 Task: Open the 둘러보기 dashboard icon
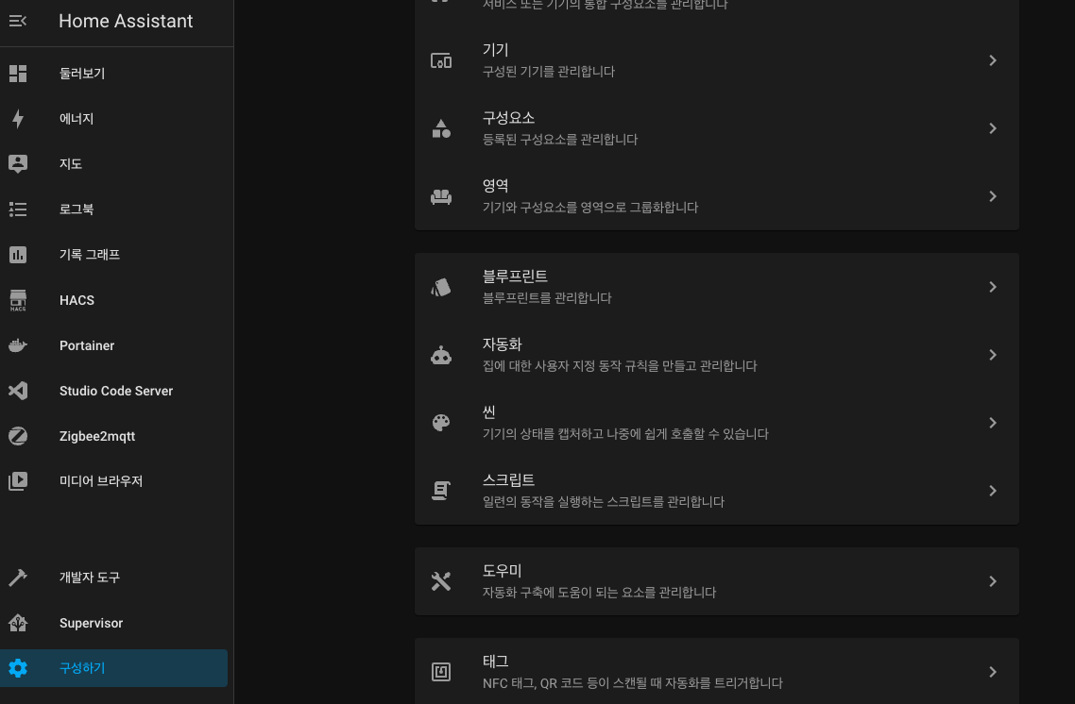pos(18,74)
